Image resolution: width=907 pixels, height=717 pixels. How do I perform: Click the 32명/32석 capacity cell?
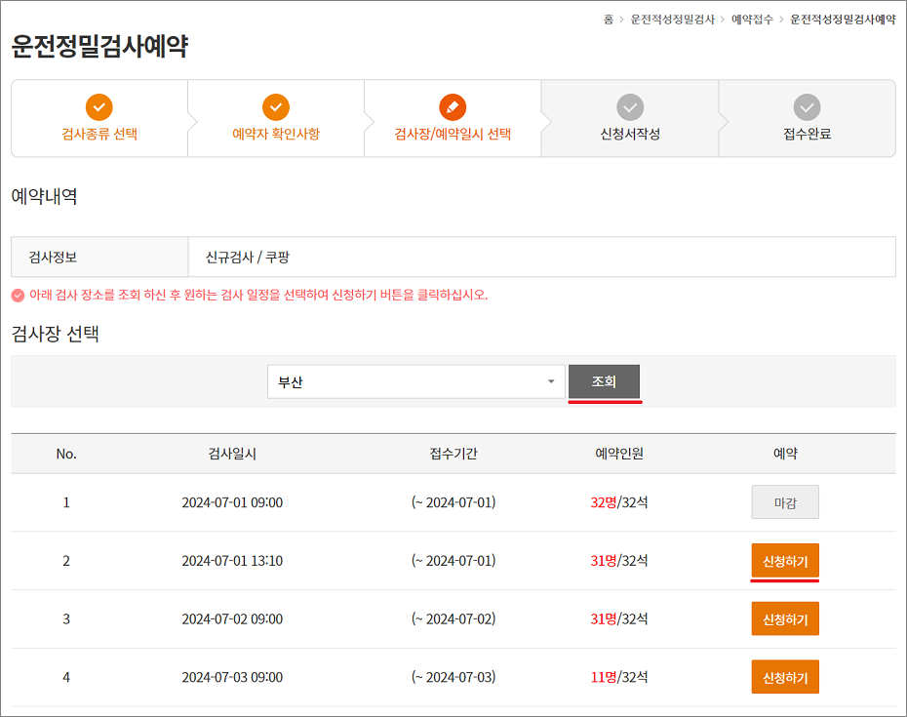[x=619, y=502]
